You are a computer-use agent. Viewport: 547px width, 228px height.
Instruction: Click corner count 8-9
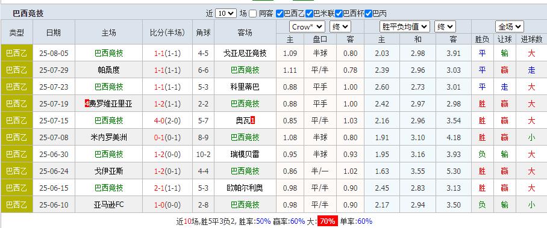203,137
